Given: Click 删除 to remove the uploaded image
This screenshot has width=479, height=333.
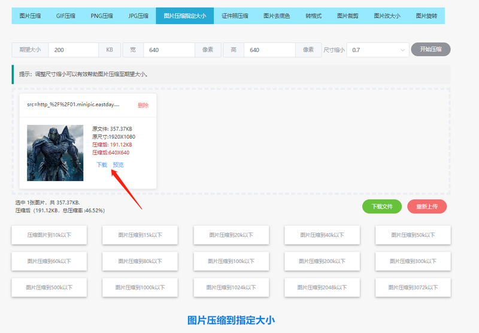Looking at the screenshot, I should point(143,105).
